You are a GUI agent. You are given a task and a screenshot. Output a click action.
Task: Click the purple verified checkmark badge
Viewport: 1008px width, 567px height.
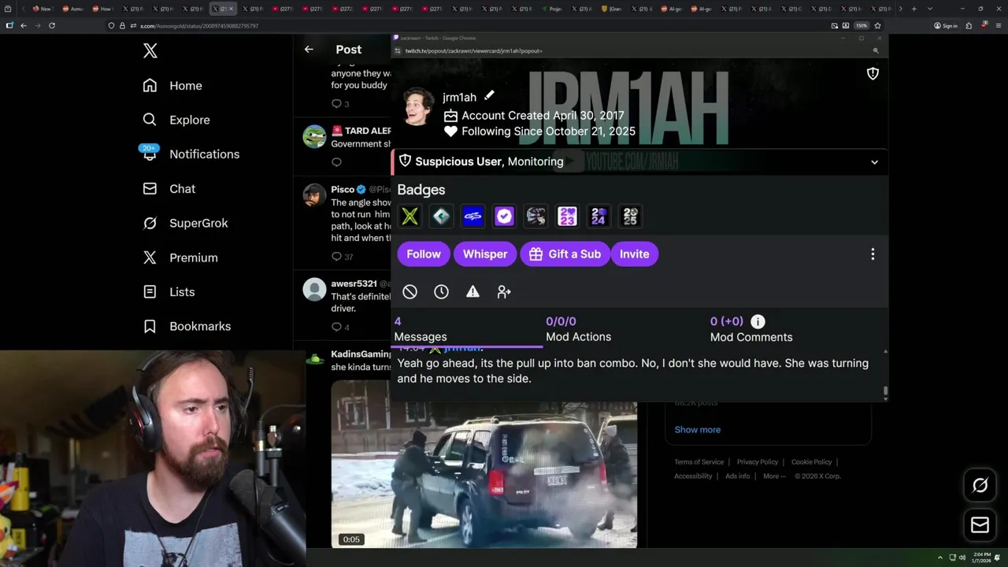point(504,217)
